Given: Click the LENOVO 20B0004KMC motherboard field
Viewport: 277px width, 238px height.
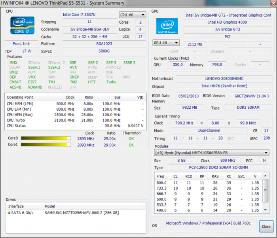Looking at the screenshot, I should (224, 78).
